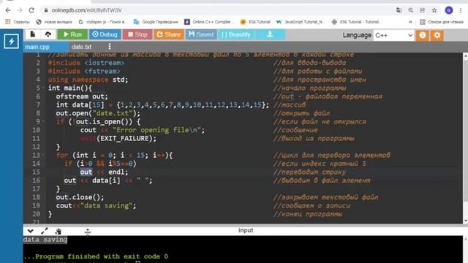Switch to the date.txt tab
This screenshot has width=468, height=263.
[x=81, y=47]
